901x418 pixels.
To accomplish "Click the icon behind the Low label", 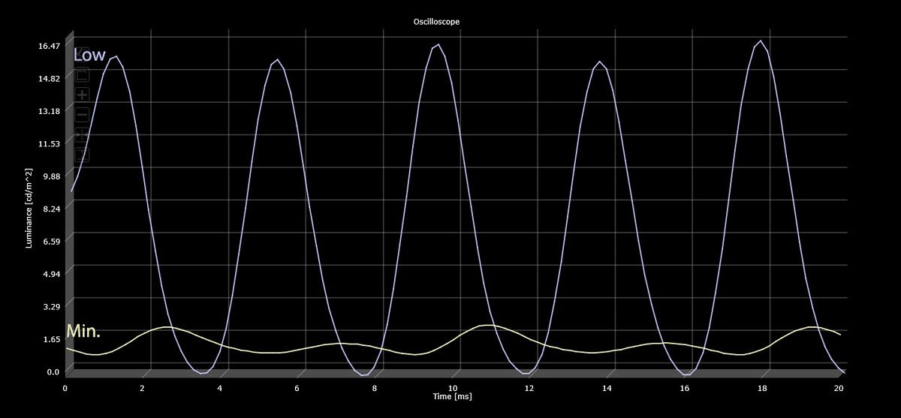I will pyautogui.click(x=83, y=54).
